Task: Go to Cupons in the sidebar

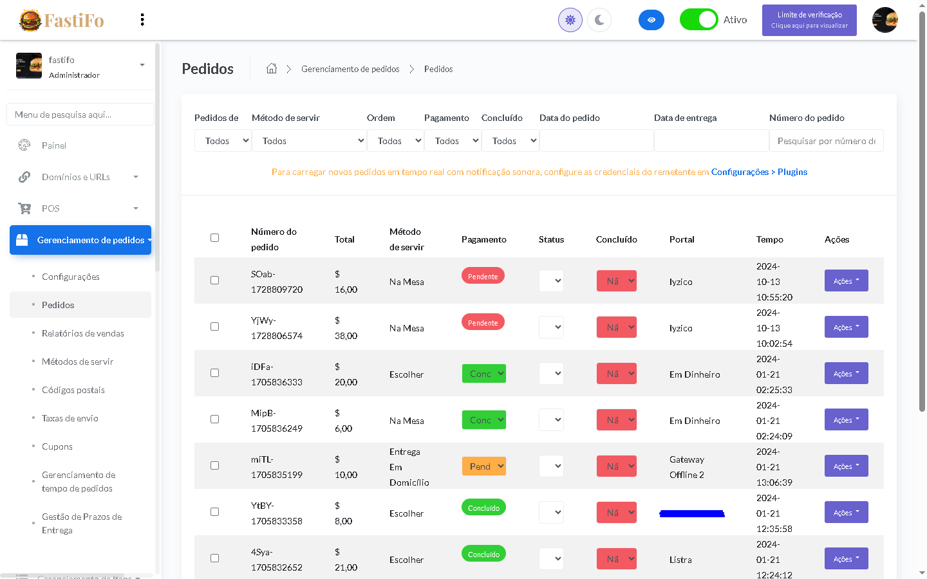Action: click(57, 446)
